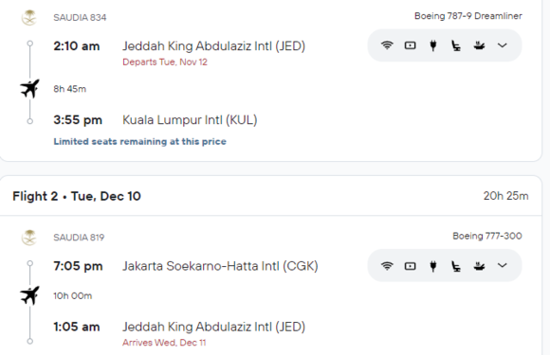Click the airplane icon beside 10h 00m duration
Viewport: 550px width, 355px height.
click(29, 295)
